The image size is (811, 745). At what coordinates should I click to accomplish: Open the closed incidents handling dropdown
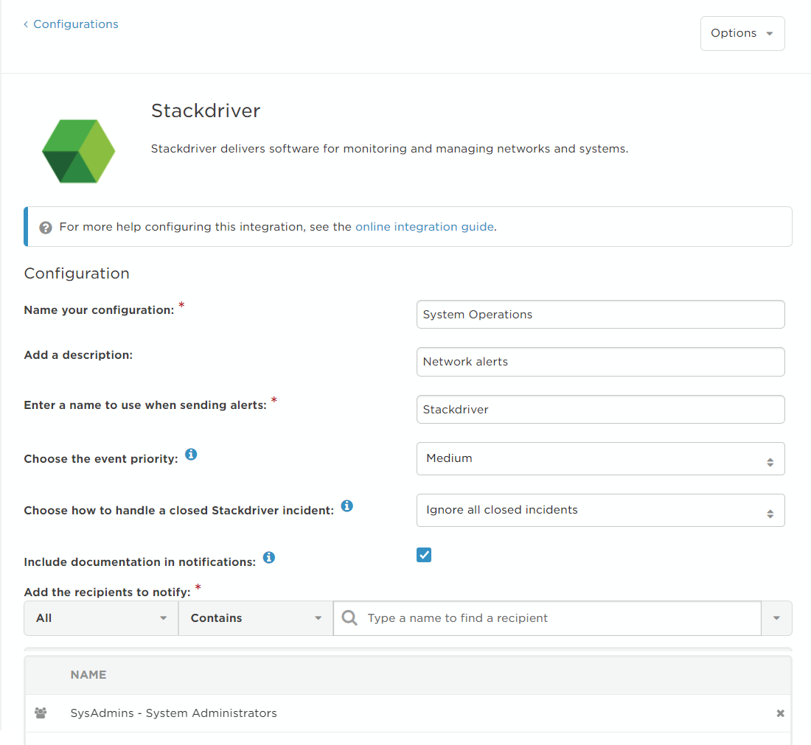600,510
